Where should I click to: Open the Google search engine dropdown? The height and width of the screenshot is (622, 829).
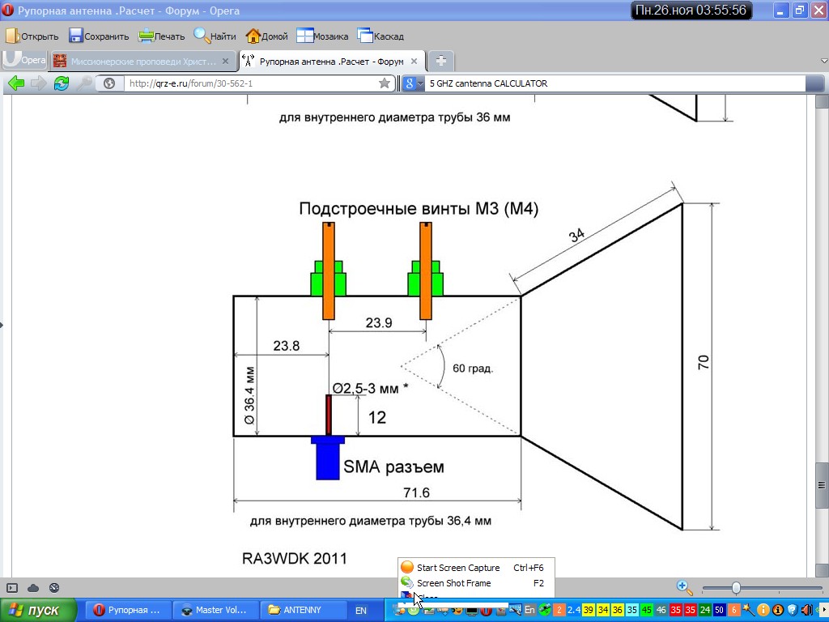[x=414, y=83]
